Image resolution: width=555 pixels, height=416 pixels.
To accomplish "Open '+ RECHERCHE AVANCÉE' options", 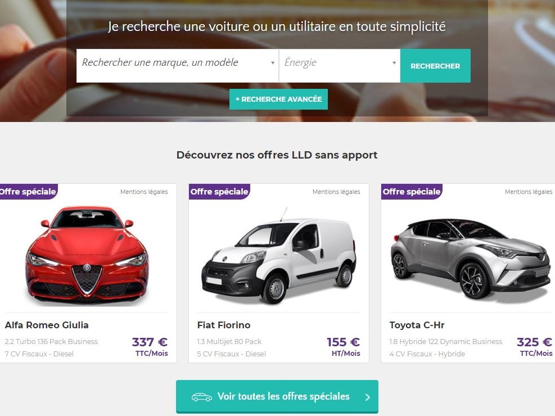I will 278,99.
